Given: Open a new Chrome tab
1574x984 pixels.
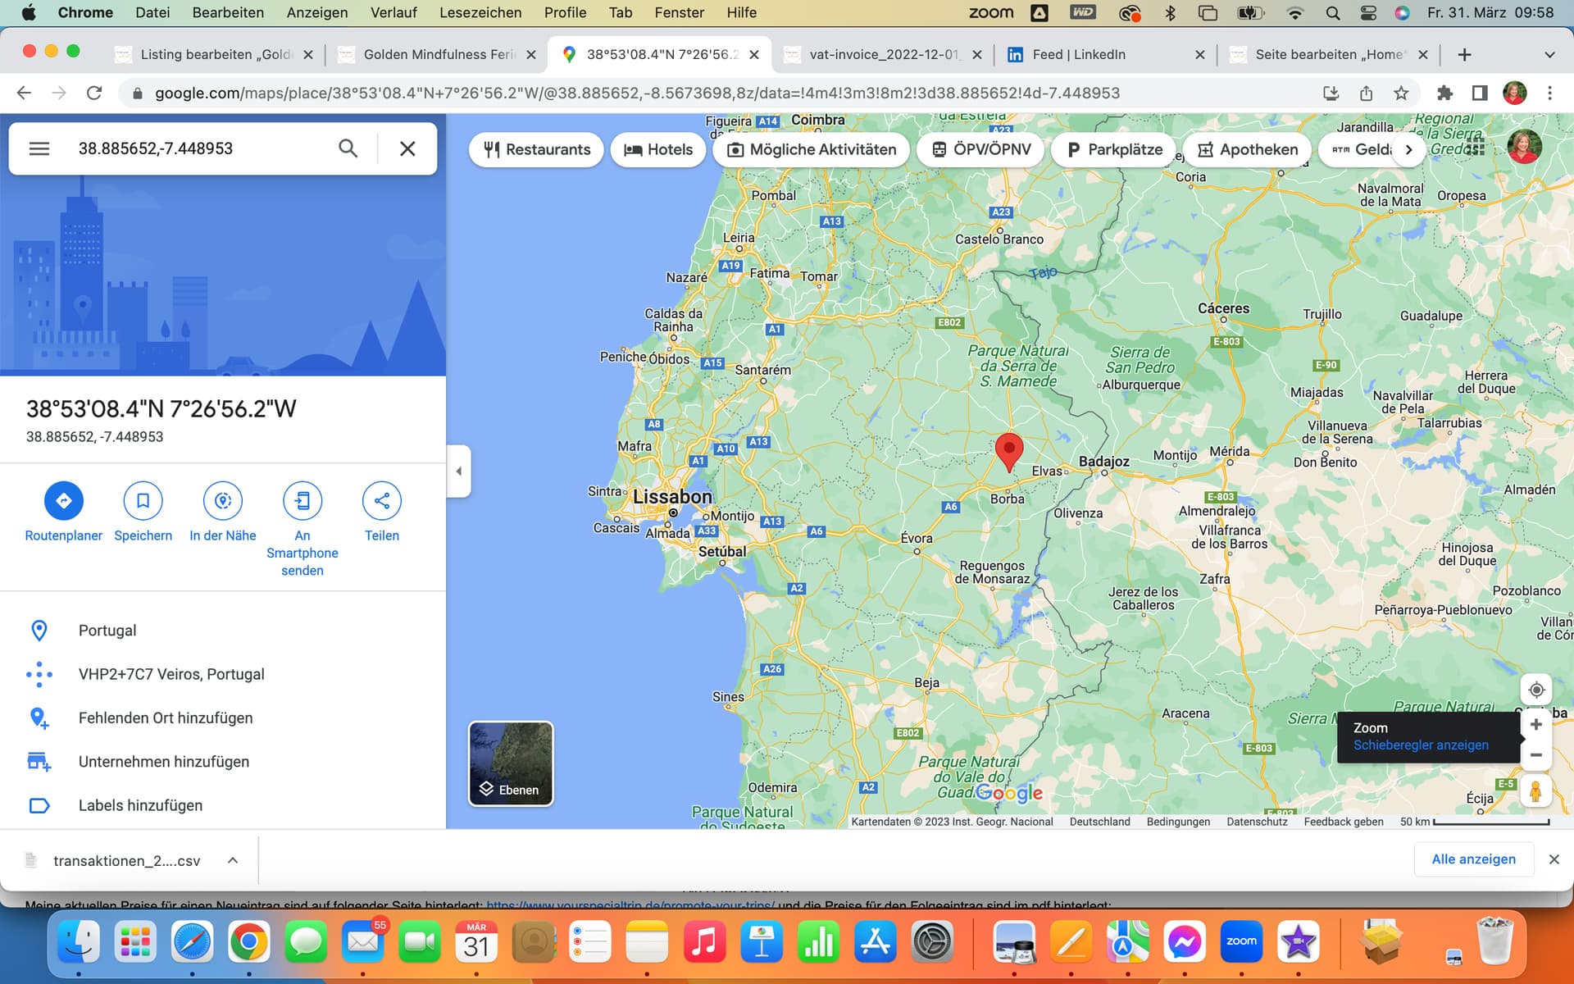Looking at the screenshot, I should [1465, 54].
